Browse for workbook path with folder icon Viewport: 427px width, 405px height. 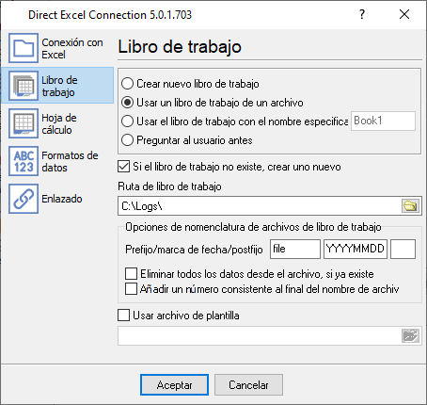coord(410,206)
